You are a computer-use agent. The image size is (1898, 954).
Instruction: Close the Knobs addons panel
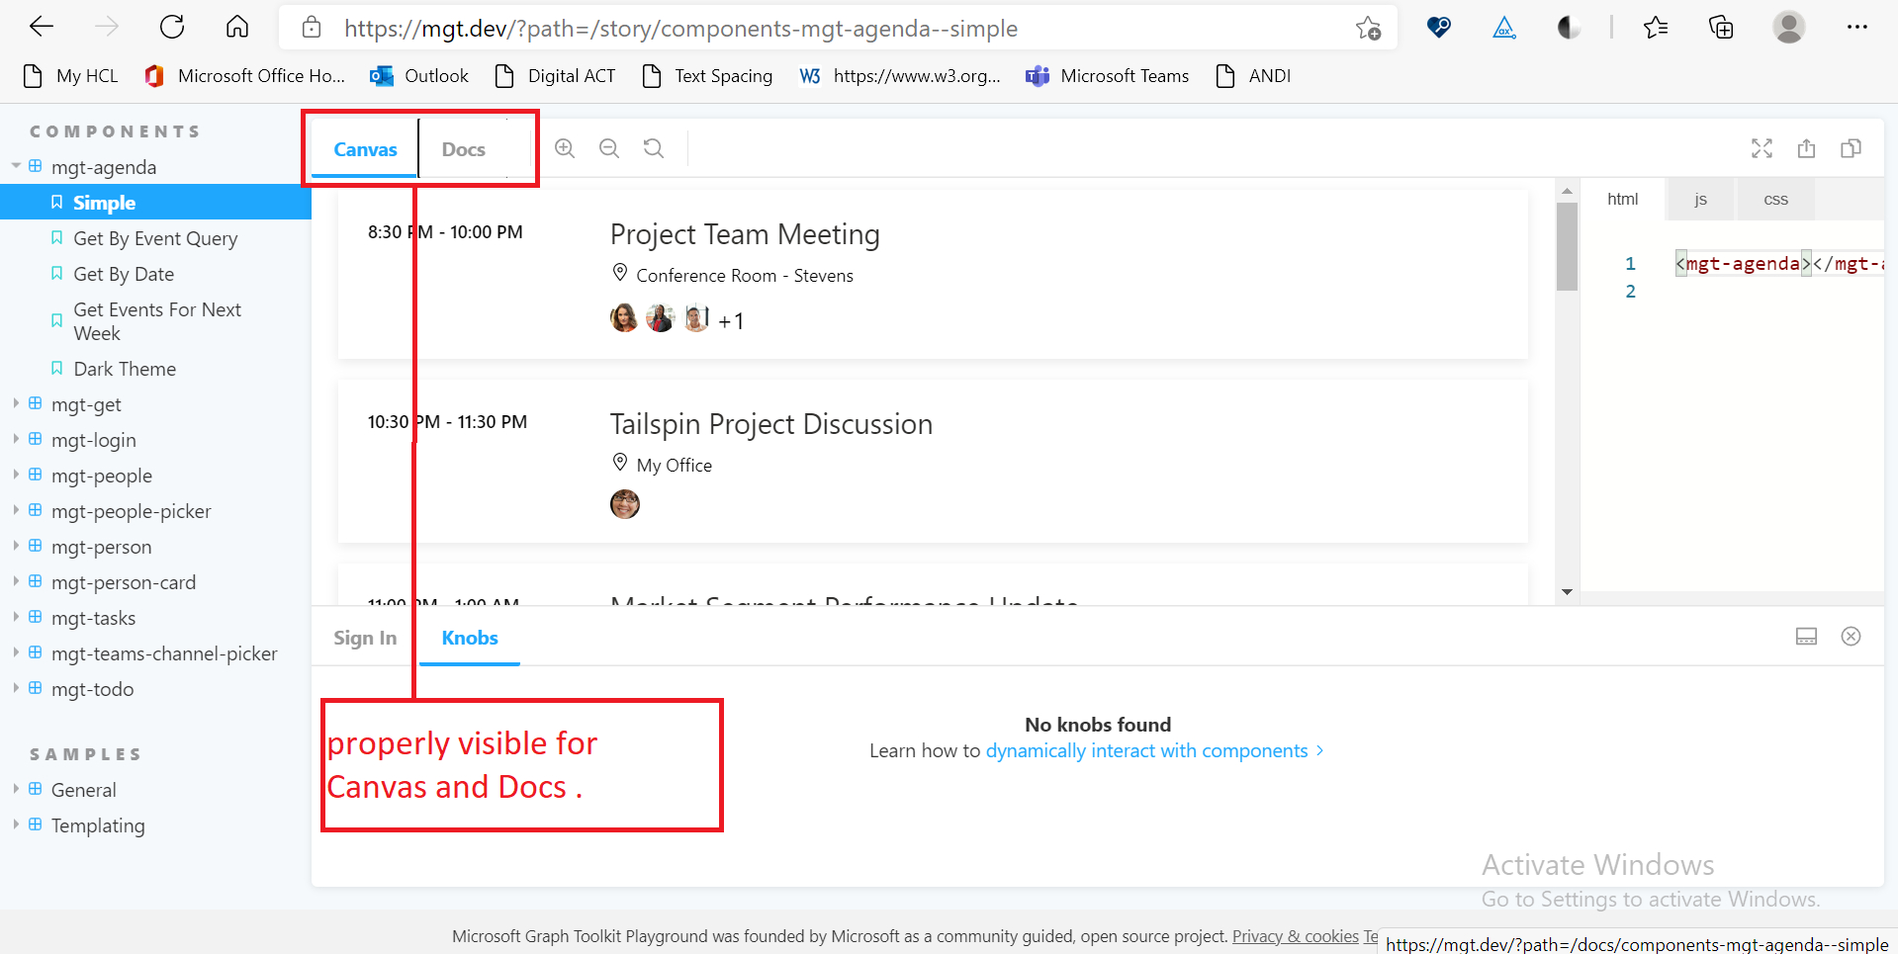[x=1852, y=636]
